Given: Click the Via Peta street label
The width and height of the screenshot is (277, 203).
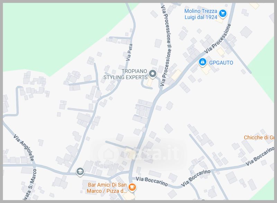Looking at the screenshot, I should click(129, 52).
